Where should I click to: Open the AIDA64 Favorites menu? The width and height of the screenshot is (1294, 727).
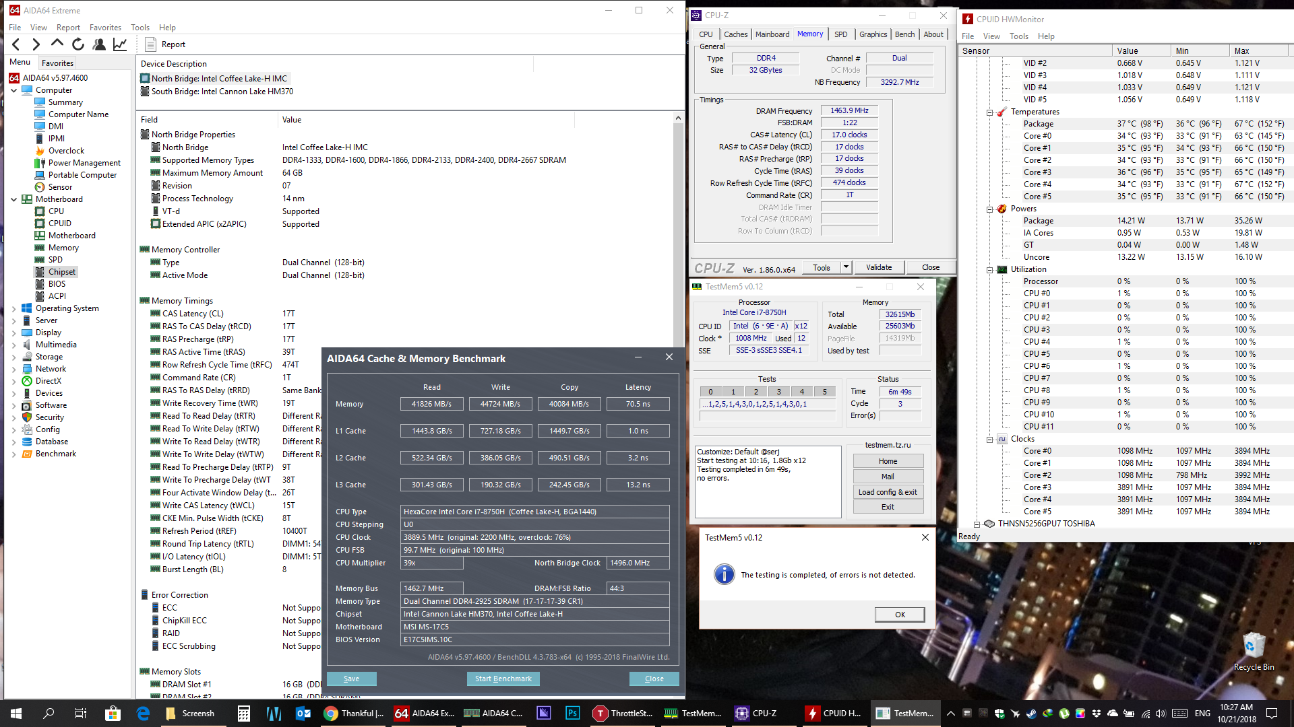pyautogui.click(x=105, y=28)
